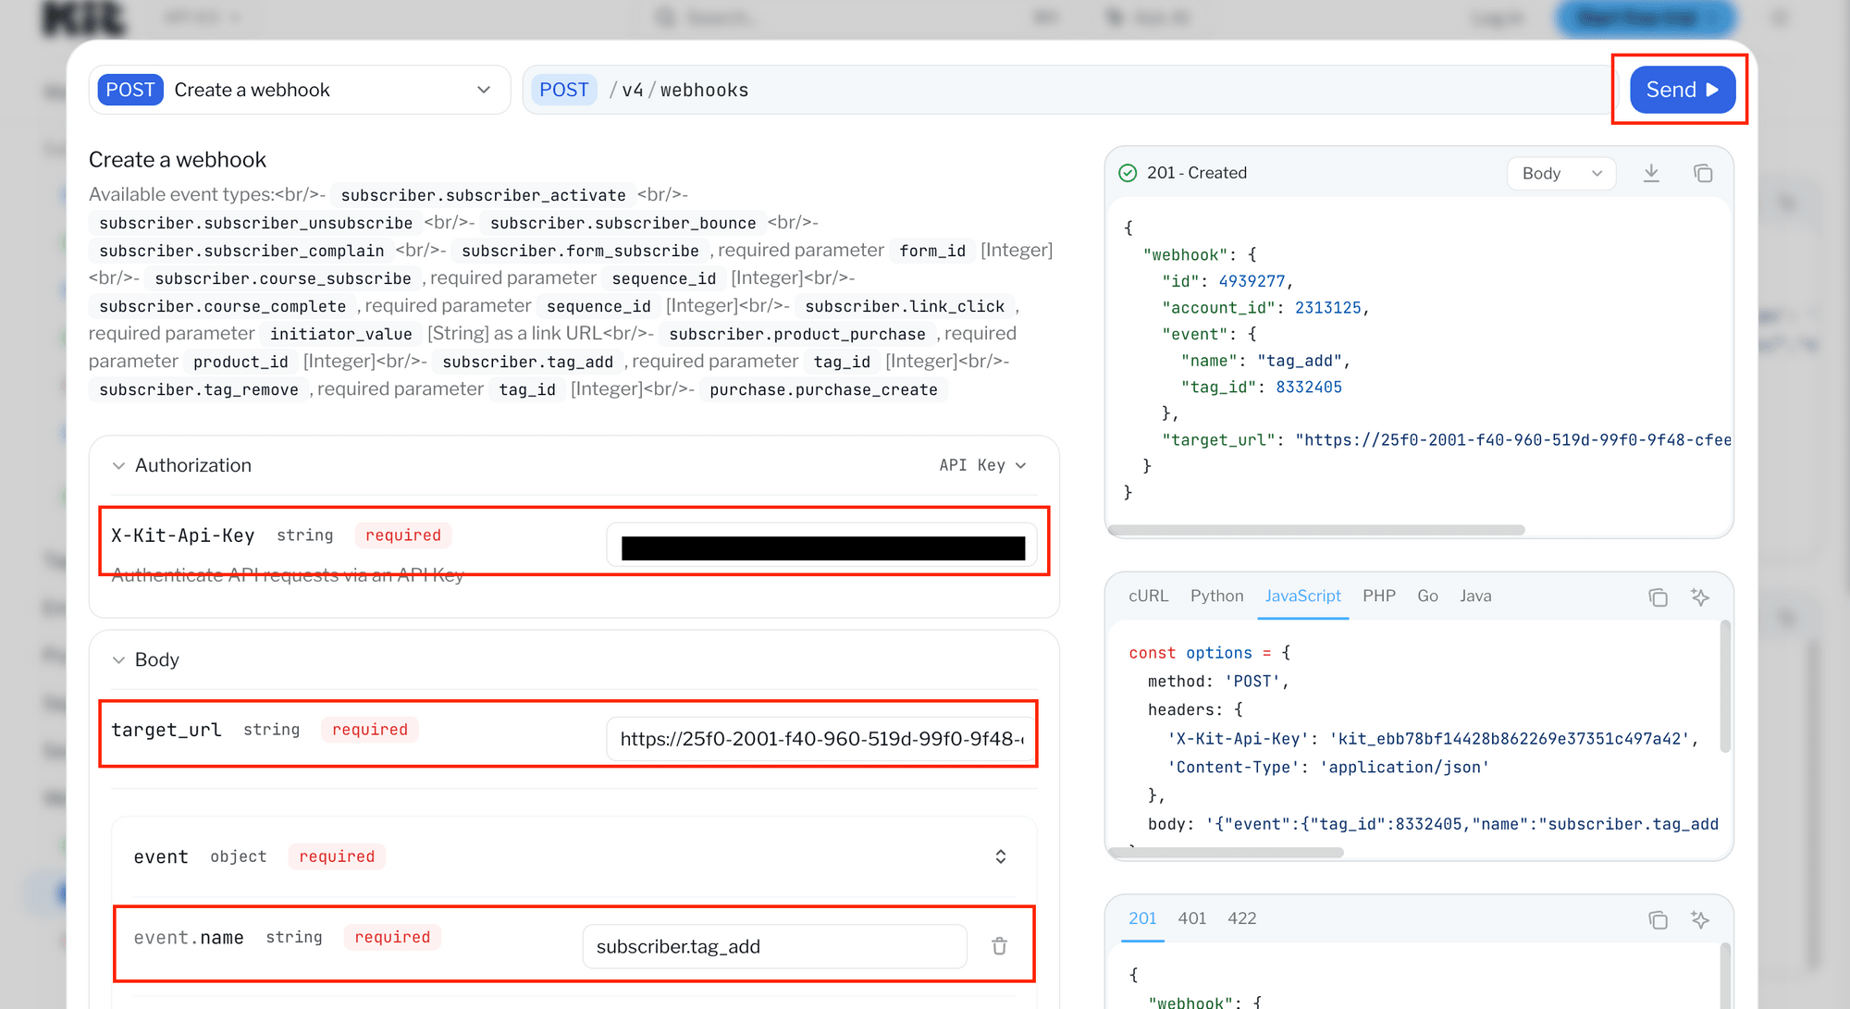Switch to the Python code tab
Viewport: 1850px width, 1009px height.
tap(1216, 597)
